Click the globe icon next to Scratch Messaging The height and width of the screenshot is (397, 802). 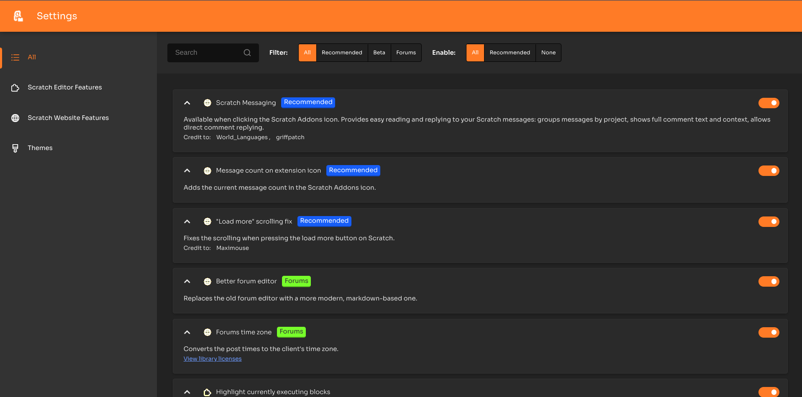tap(208, 103)
